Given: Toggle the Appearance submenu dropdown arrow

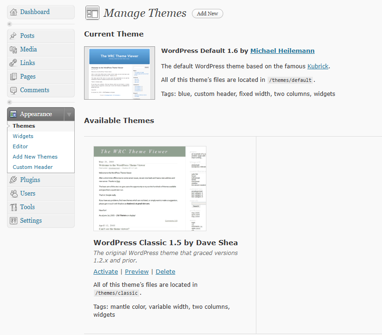Looking at the screenshot, I should point(69,114).
